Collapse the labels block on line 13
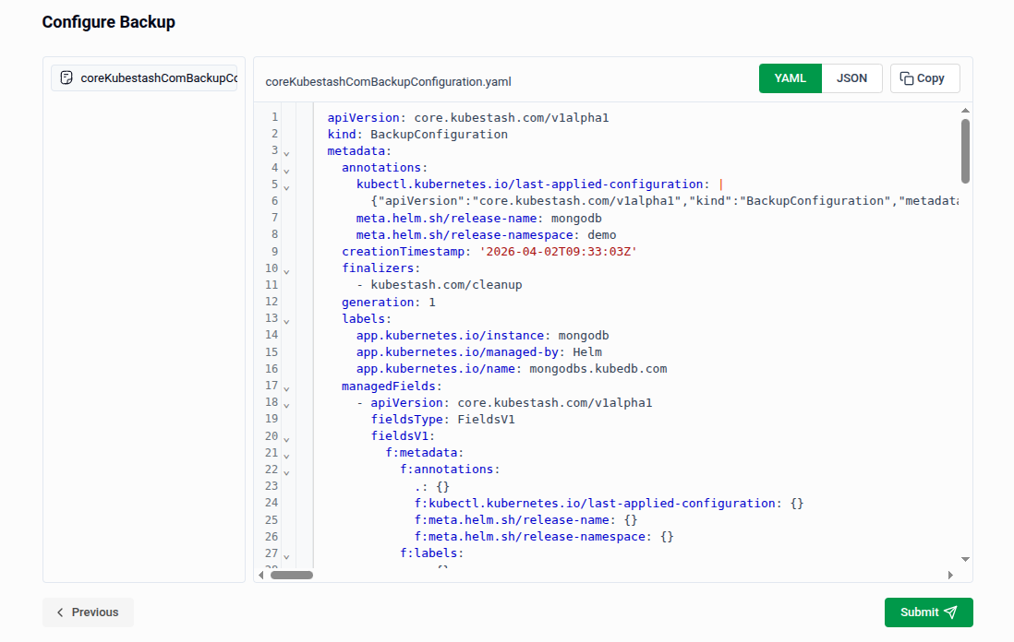The height and width of the screenshot is (642, 1014). tap(285, 320)
